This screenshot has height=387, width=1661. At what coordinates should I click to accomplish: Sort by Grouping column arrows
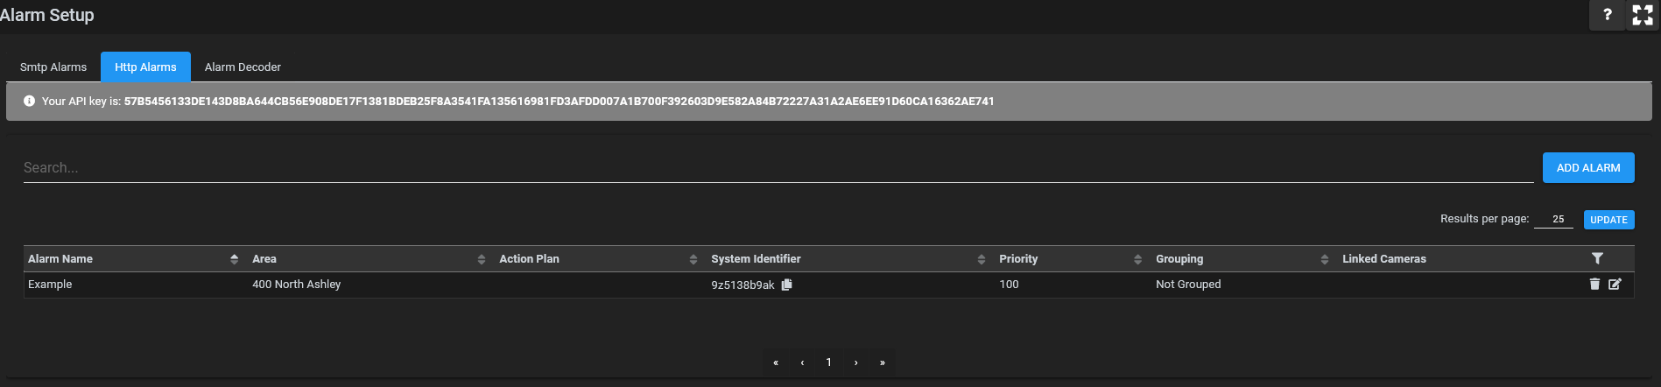click(1324, 259)
